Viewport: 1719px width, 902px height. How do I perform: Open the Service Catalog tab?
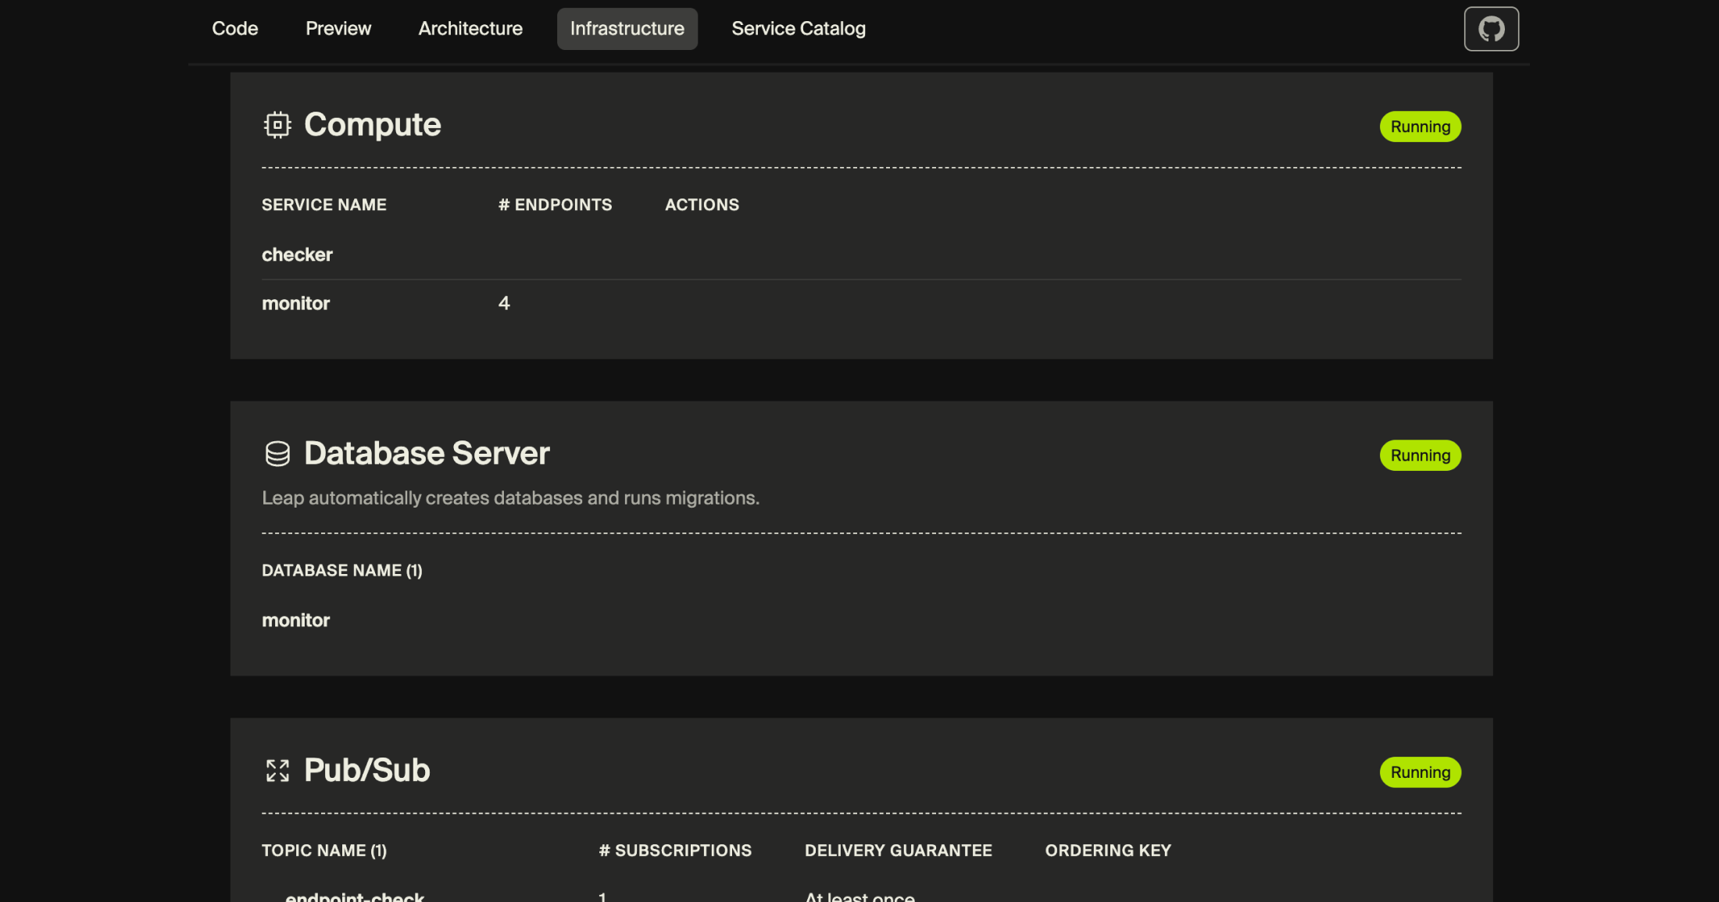coord(798,29)
